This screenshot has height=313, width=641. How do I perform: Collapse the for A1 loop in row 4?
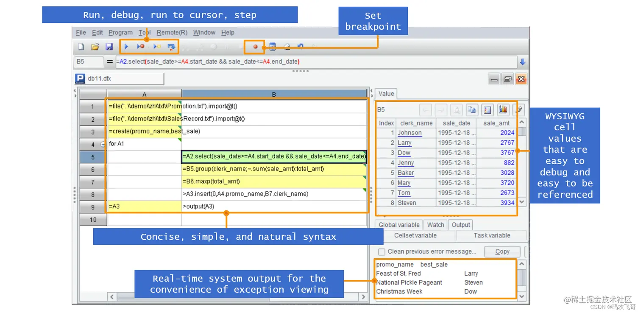click(103, 144)
